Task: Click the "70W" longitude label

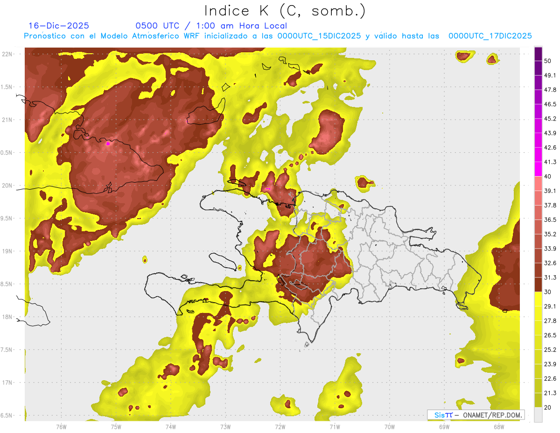Action: coord(390,426)
